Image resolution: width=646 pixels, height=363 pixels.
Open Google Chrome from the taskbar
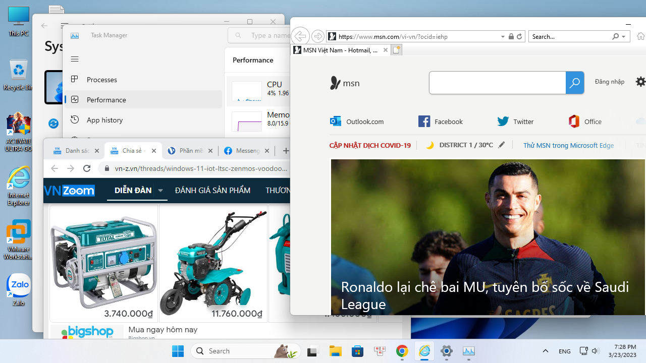click(402, 350)
